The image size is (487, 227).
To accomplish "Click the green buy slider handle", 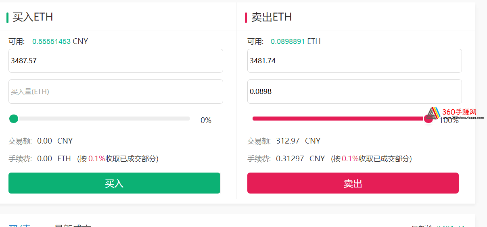I will (14, 119).
